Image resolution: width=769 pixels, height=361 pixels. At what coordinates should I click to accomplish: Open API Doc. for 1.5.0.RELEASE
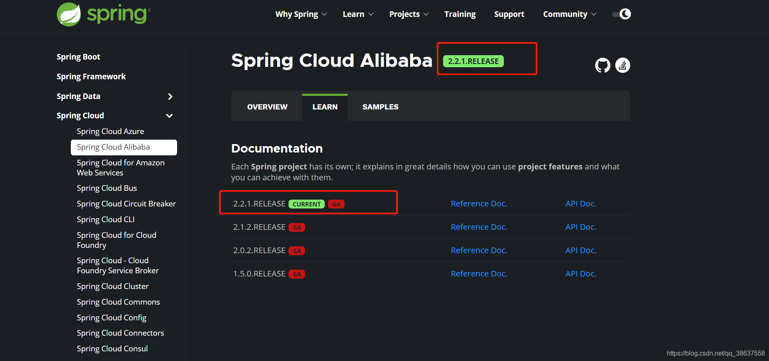click(581, 274)
